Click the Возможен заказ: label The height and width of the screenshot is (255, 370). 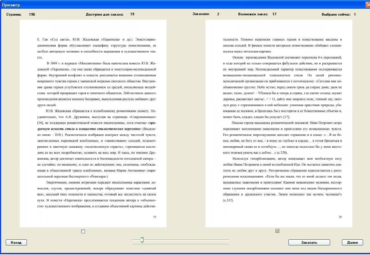[x=253, y=14]
